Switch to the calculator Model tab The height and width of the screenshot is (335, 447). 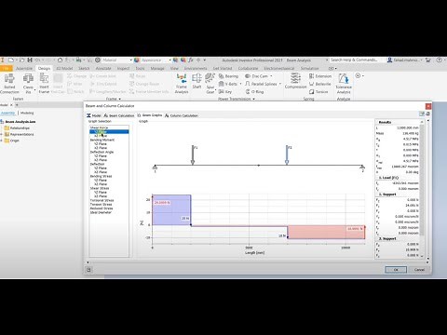coord(94,115)
